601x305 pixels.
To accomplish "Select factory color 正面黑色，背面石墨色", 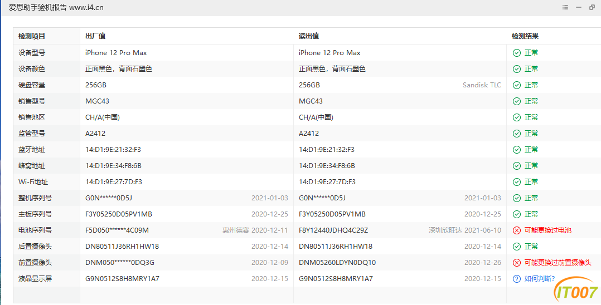I will 119,69.
